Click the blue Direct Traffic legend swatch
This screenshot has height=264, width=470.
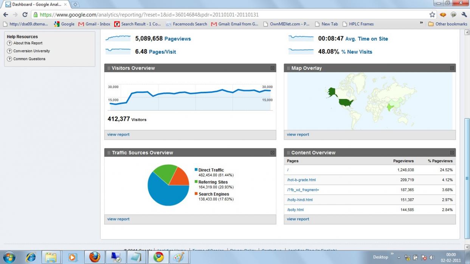[196, 170]
